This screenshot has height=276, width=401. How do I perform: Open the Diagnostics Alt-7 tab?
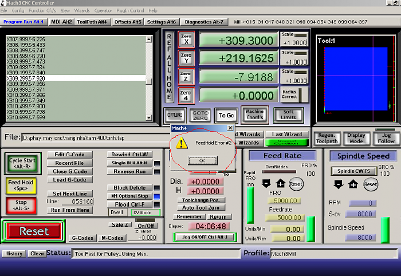coord(205,22)
